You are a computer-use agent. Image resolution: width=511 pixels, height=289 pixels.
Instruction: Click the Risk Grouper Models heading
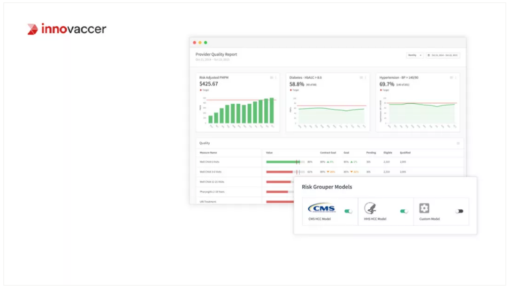[327, 187]
